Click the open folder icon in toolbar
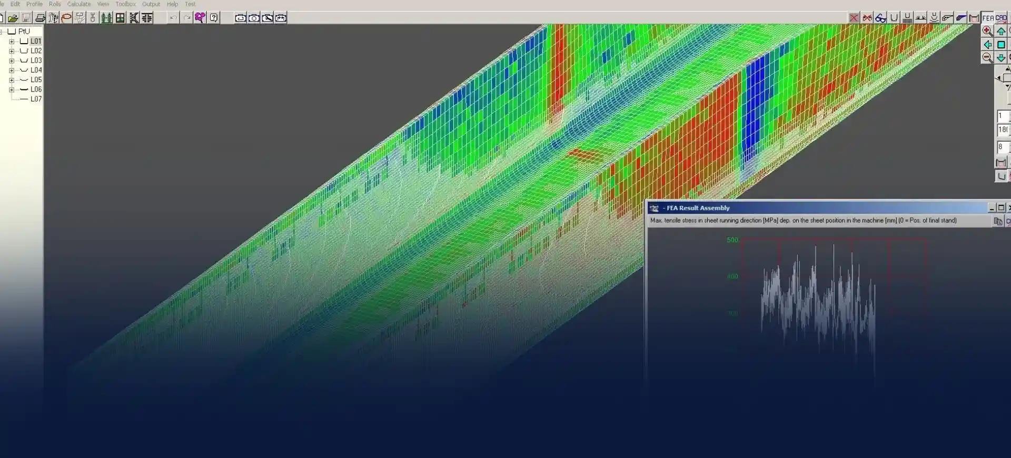 [13, 18]
